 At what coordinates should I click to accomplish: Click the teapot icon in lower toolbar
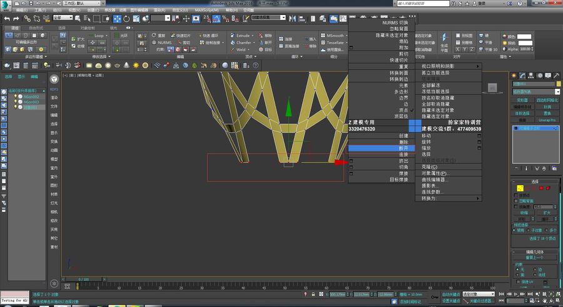pos(117,66)
